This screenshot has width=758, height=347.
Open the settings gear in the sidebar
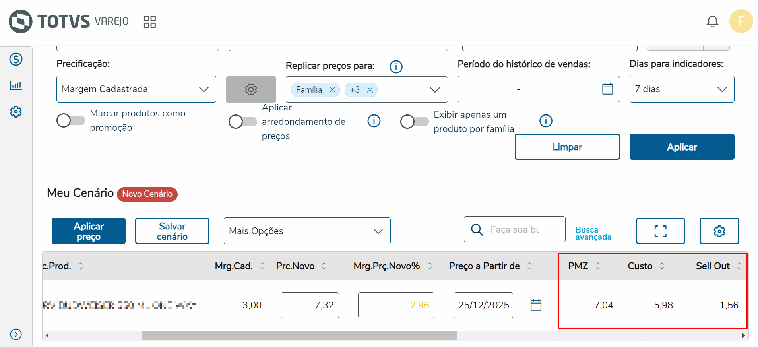[x=16, y=112]
